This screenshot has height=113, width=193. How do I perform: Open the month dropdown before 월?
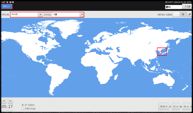(x=176, y=106)
